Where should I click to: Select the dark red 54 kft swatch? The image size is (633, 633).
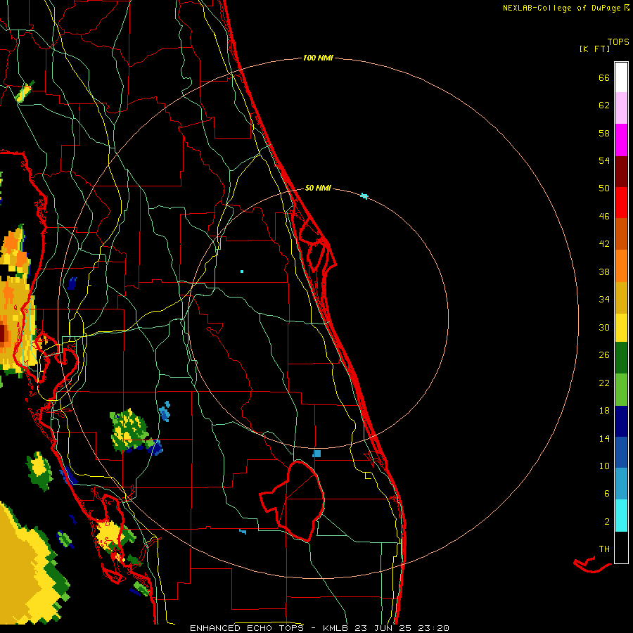point(621,171)
